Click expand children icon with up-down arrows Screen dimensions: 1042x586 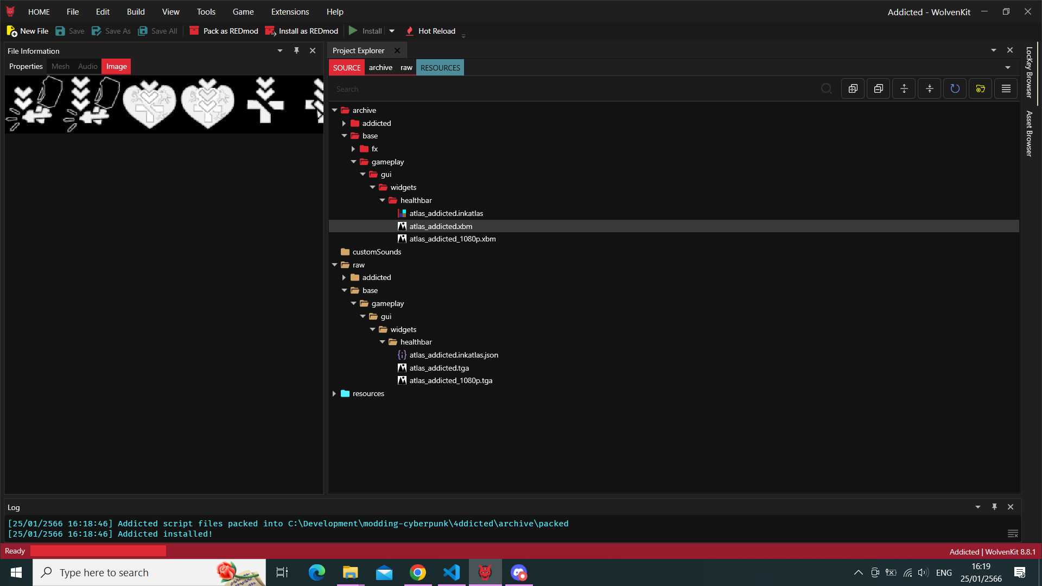point(904,89)
